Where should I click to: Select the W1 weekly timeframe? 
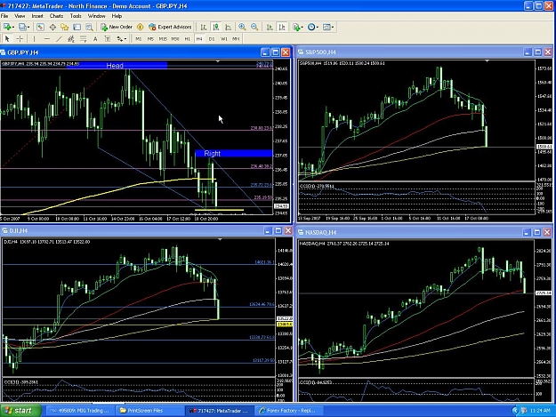[224, 39]
